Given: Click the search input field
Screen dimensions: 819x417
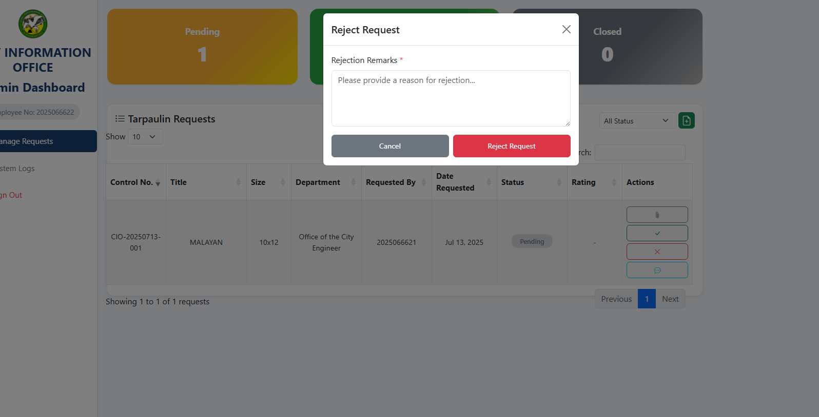Looking at the screenshot, I should [x=640, y=152].
